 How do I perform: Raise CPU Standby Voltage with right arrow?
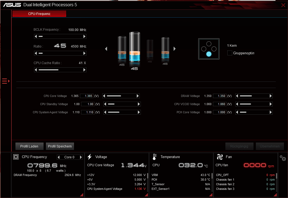click(x=139, y=104)
